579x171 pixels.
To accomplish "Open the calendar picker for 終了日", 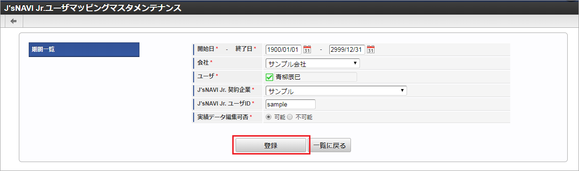I will pos(371,49).
